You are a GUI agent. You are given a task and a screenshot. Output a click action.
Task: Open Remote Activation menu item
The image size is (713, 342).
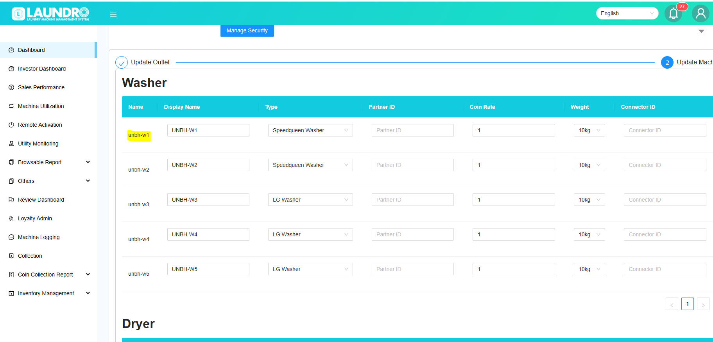[x=48, y=125]
